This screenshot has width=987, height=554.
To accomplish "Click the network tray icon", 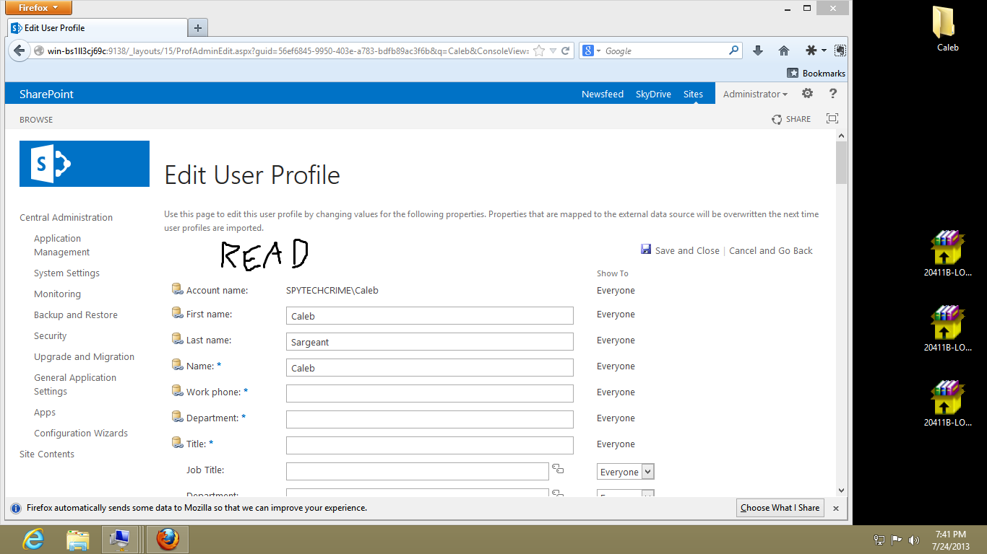I will 879,540.
